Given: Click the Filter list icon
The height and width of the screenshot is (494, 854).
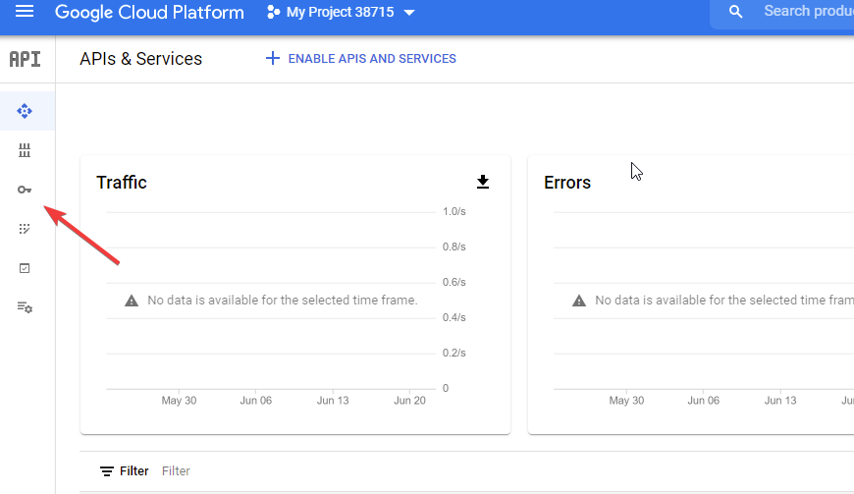Looking at the screenshot, I should coord(107,471).
